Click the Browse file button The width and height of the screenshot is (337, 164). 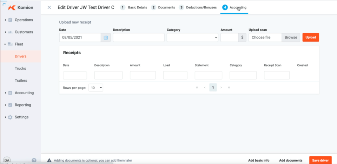(291, 37)
